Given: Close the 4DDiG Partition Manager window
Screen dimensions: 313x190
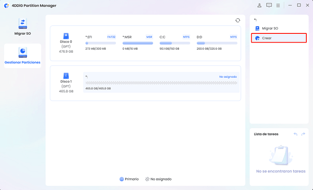Looking at the screenshot, I should click(x=308, y=5).
